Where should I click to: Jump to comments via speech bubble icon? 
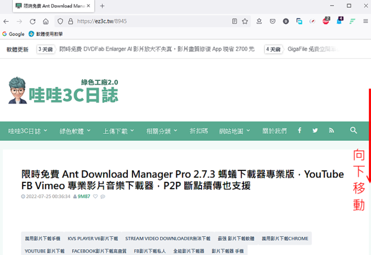click(103, 196)
